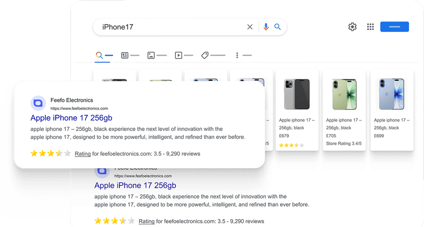Clear the search box with the X icon
The width and height of the screenshot is (424, 227).
[x=250, y=27]
